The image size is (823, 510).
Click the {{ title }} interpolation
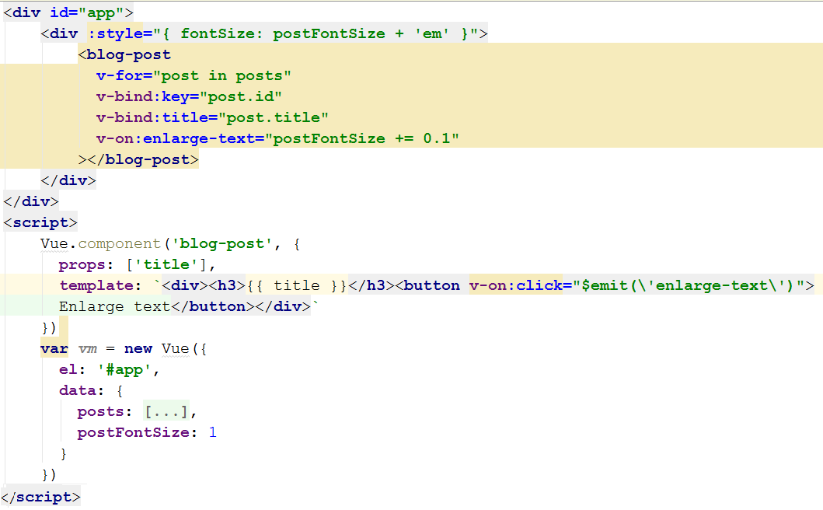click(x=297, y=286)
